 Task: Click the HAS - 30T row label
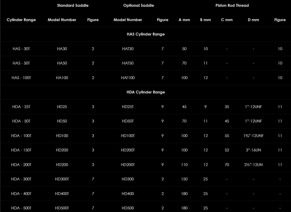(x=21, y=49)
